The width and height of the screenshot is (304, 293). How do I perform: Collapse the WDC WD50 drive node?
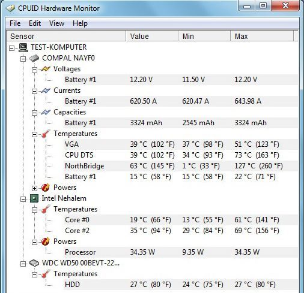(23, 264)
